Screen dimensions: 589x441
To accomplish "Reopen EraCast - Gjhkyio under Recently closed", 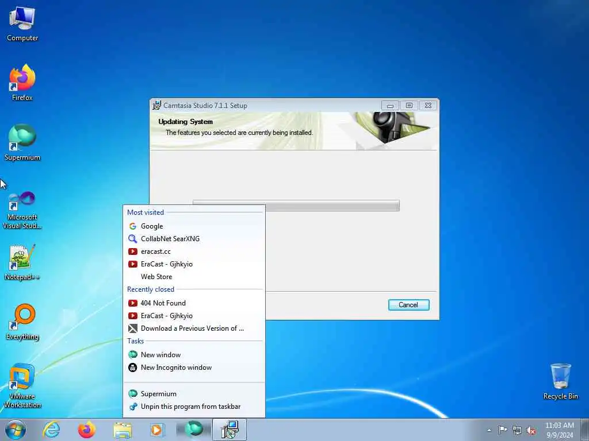I will 194,316.
